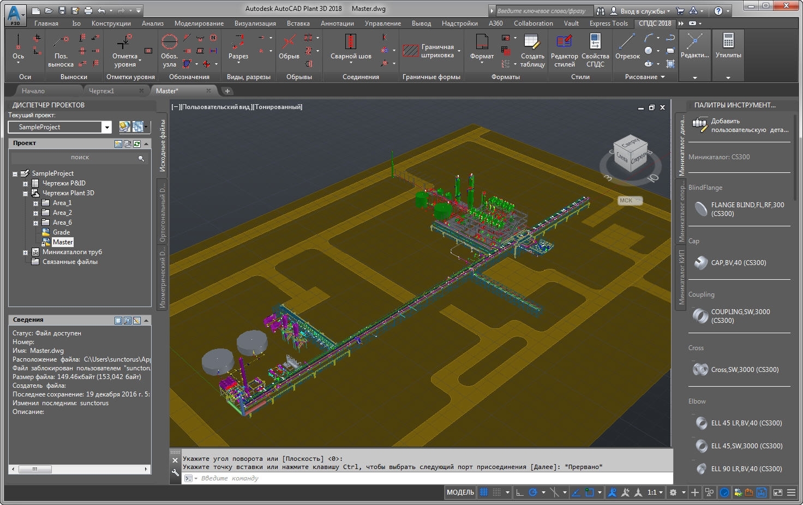Toggle clean screen icon in status bar

tap(778, 492)
